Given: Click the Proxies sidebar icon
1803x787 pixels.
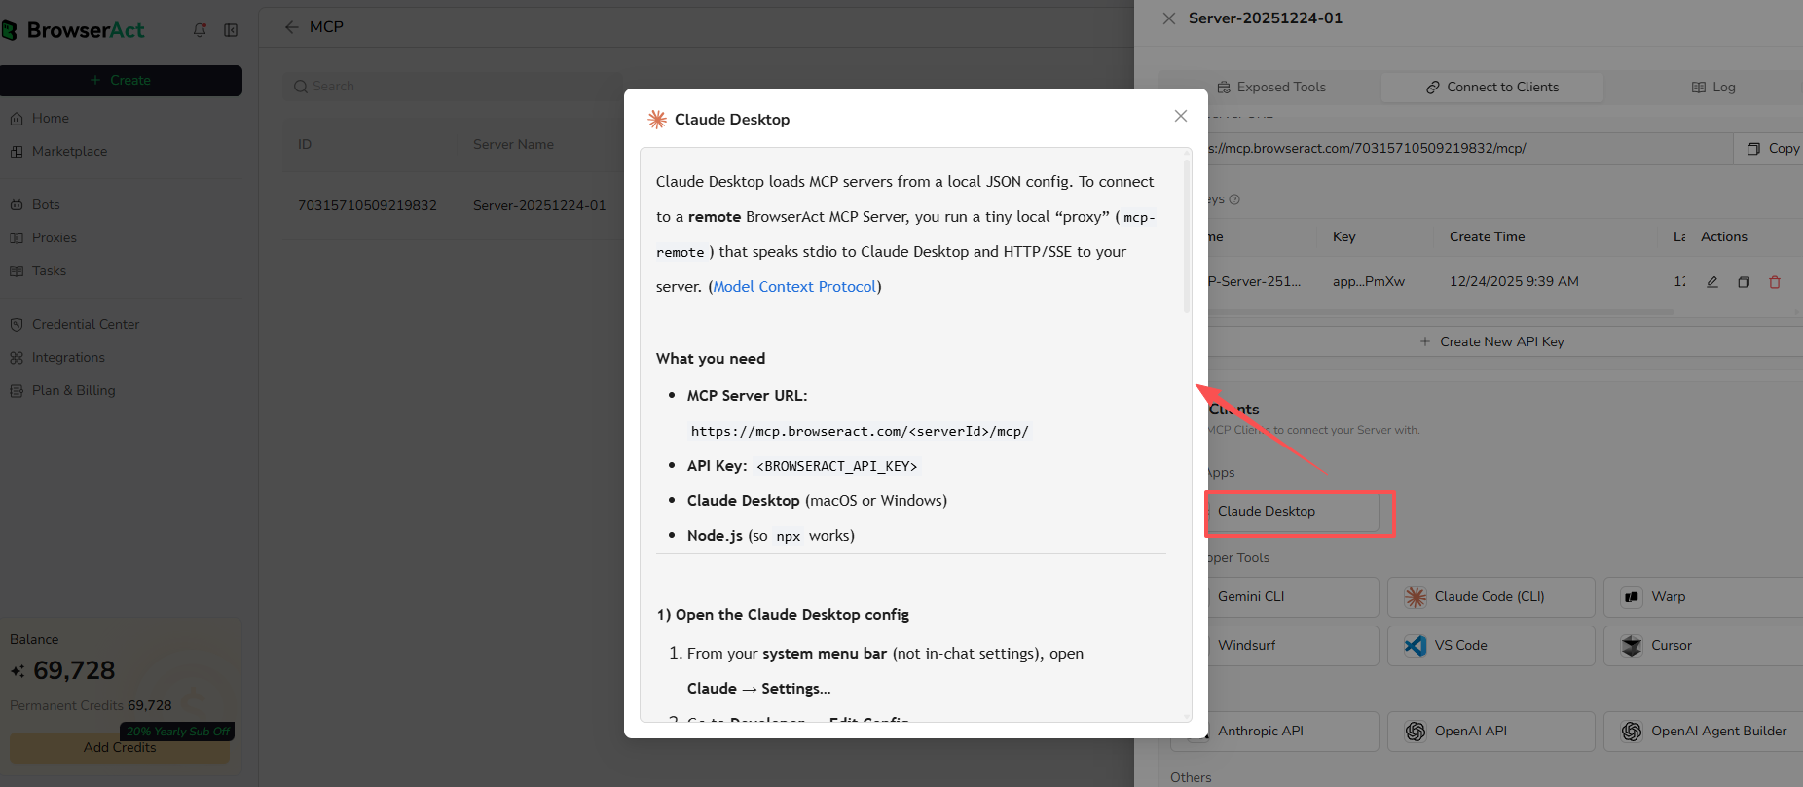Looking at the screenshot, I should [17, 238].
